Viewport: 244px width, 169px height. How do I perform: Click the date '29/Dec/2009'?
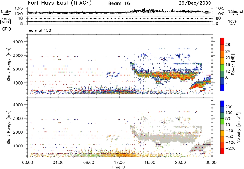pyautogui.click(x=195, y=3)
